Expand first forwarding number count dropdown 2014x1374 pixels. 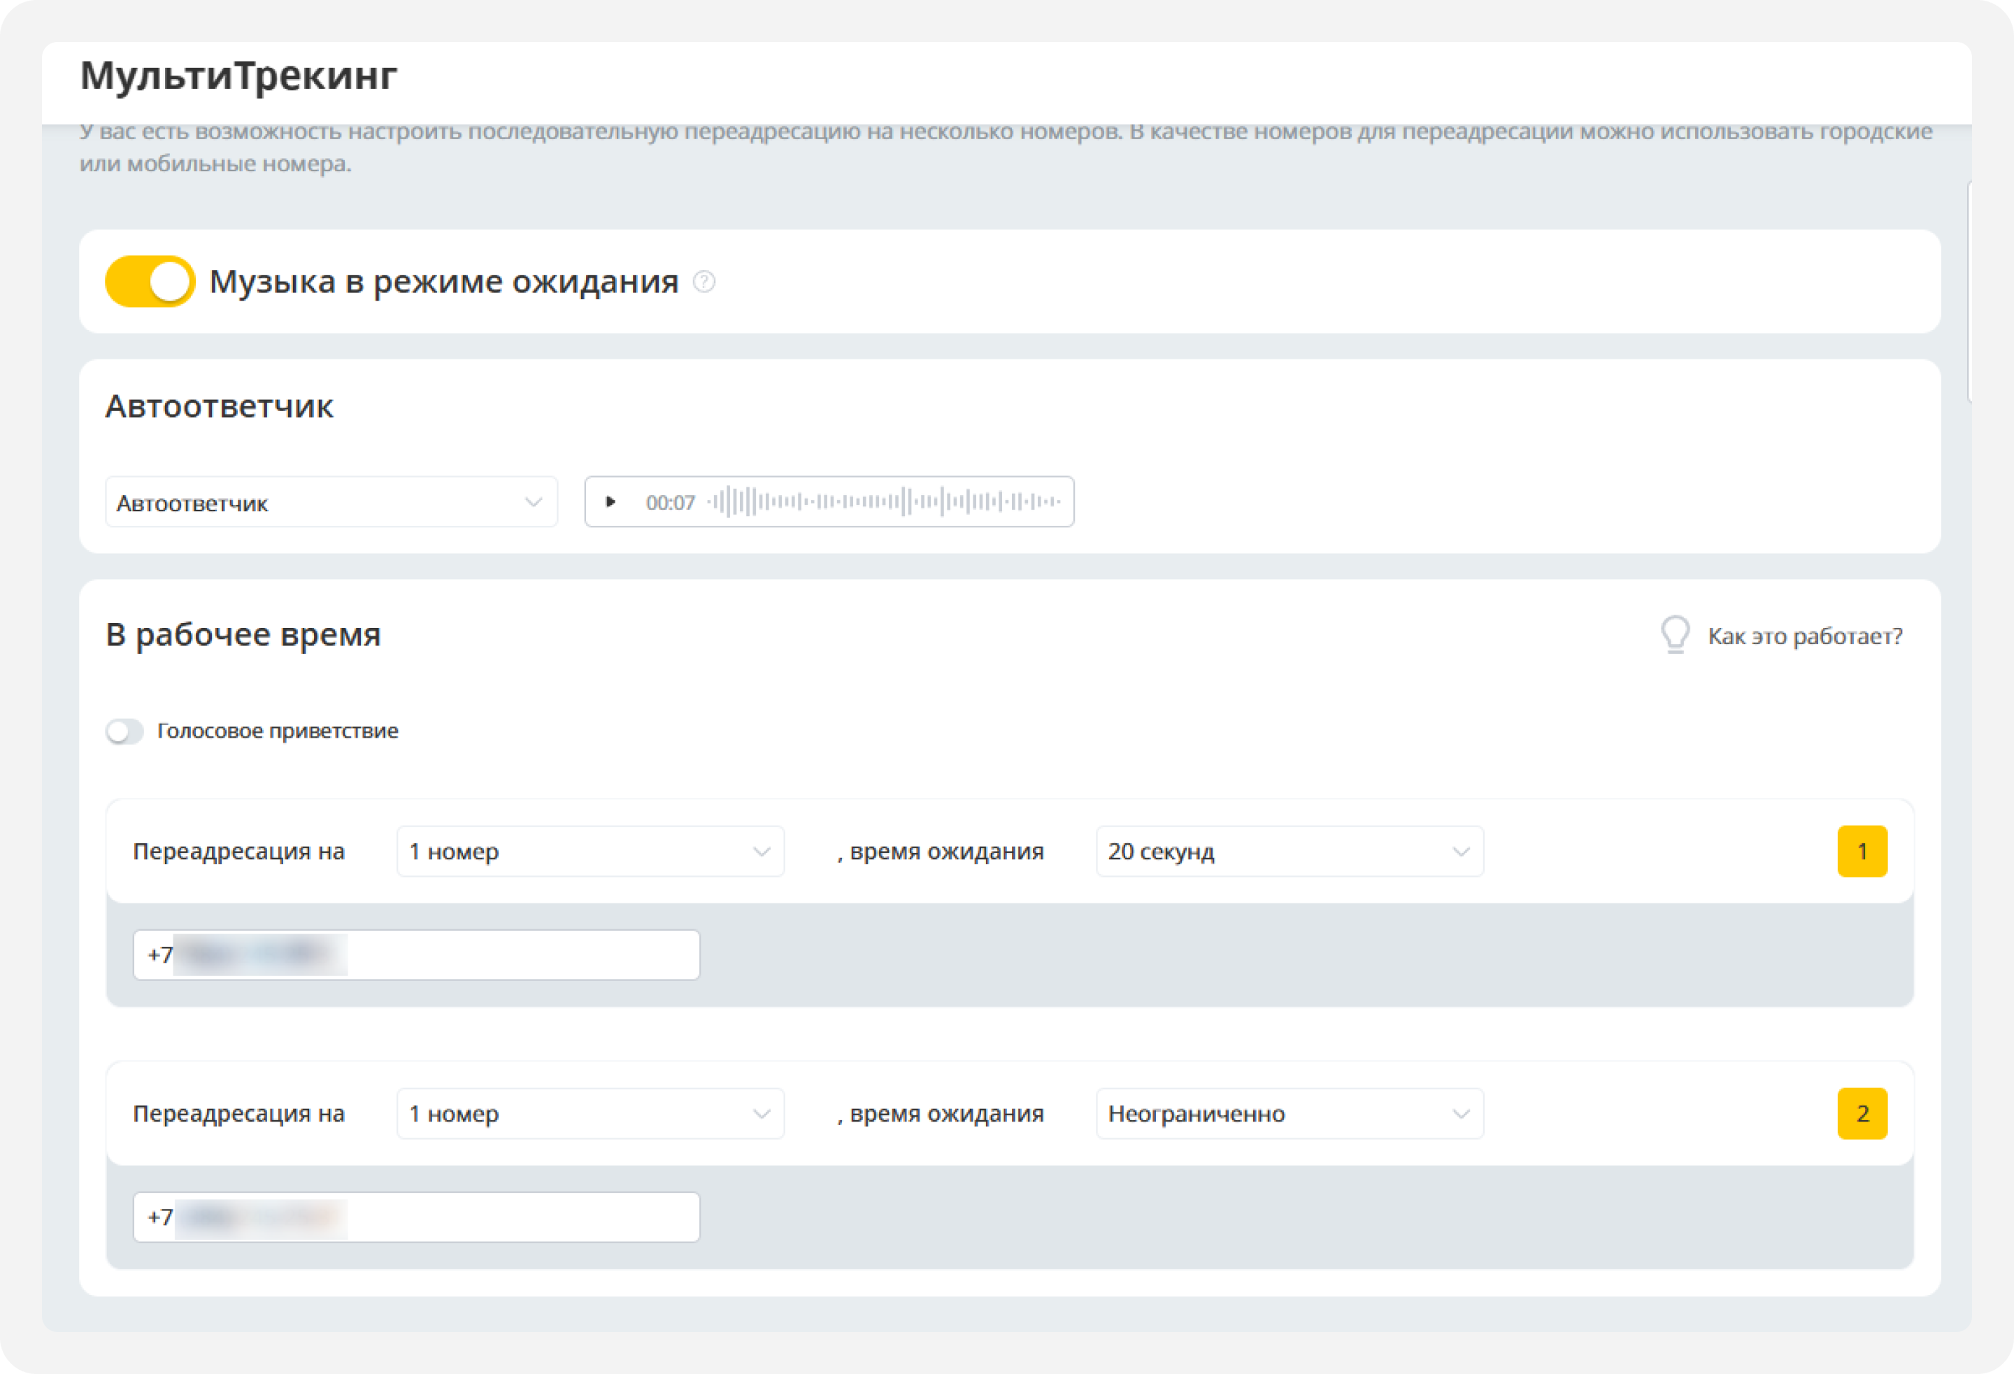click(x=590, y=852)
